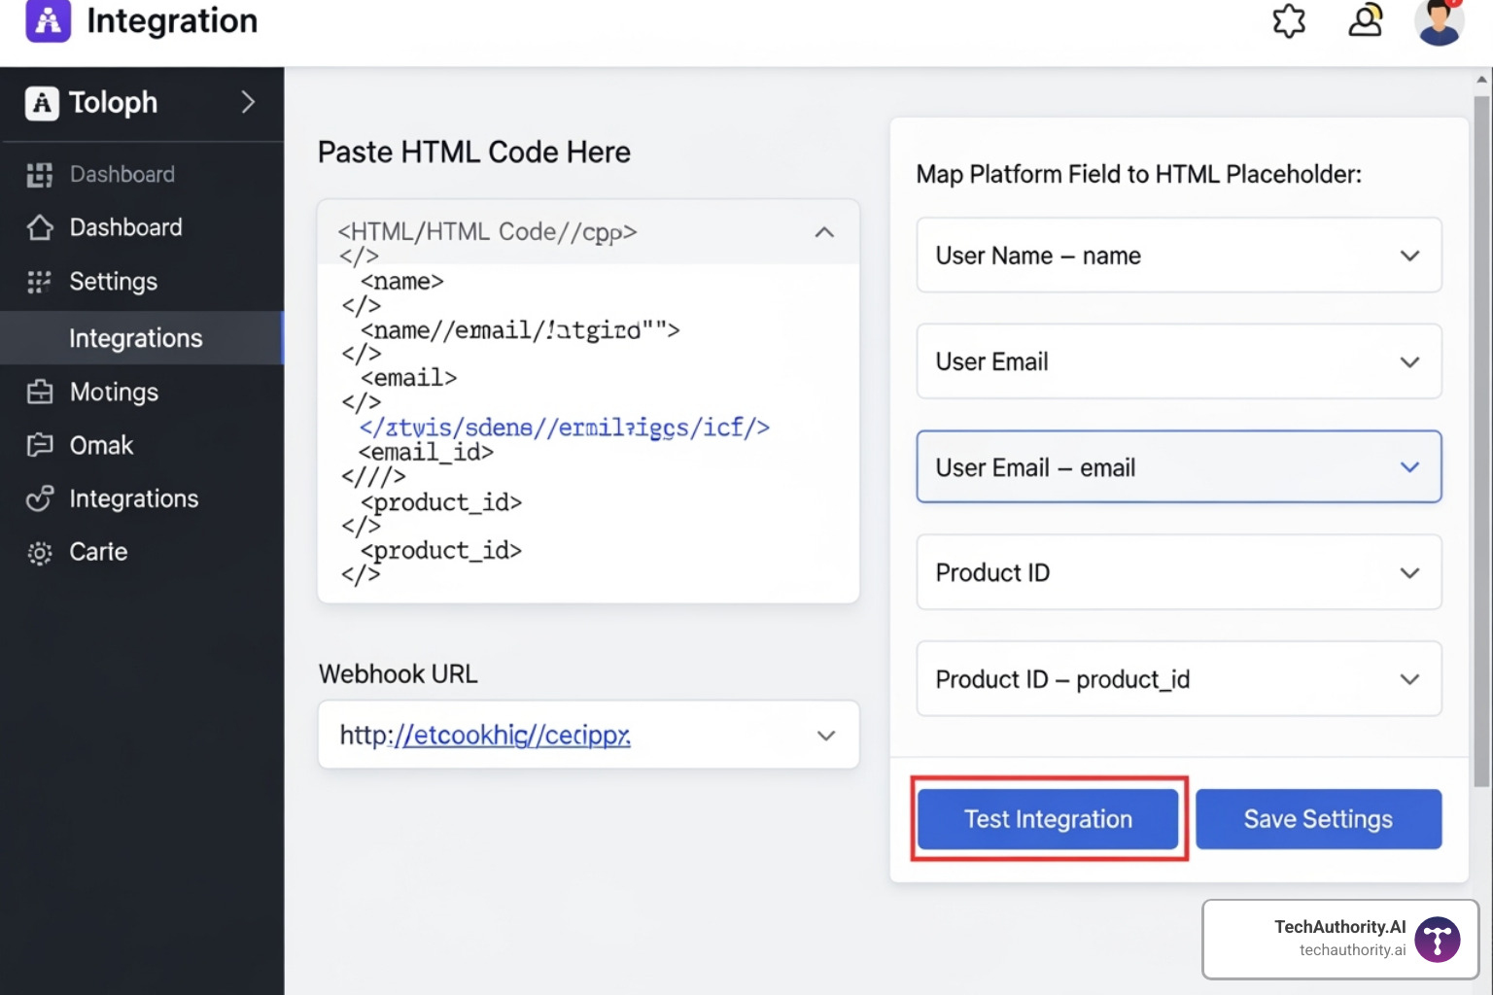1493x995 pixels.
Task: Select the Dashboard grid icon in sidebar
Action: point(40,174)
